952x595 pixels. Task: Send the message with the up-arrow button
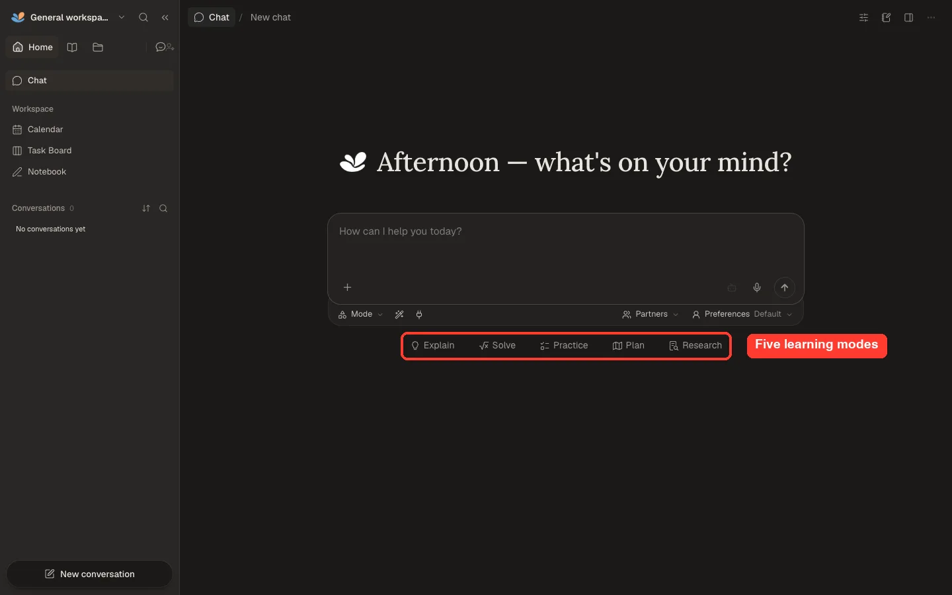click(785, 288)
